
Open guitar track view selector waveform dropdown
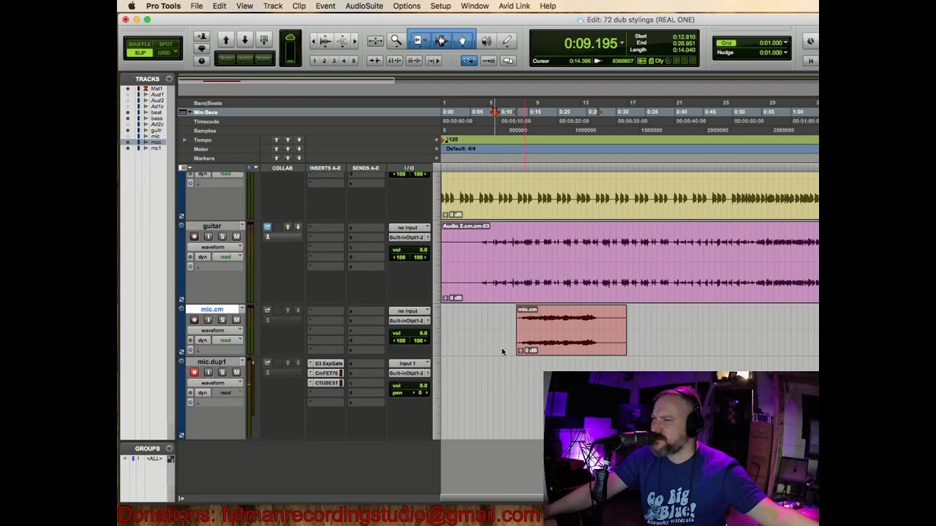tap(215, 247)
